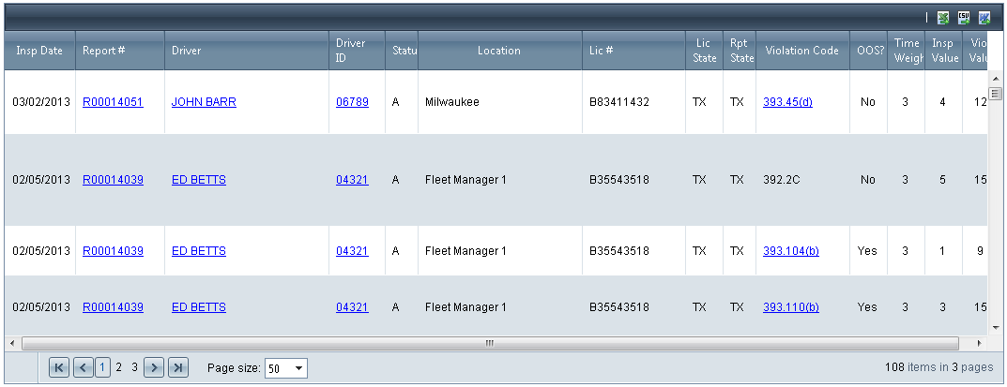This screenshot has width=1007, height=387.
Task: Sort by Violation Code column header
Action: pos(801,51)
